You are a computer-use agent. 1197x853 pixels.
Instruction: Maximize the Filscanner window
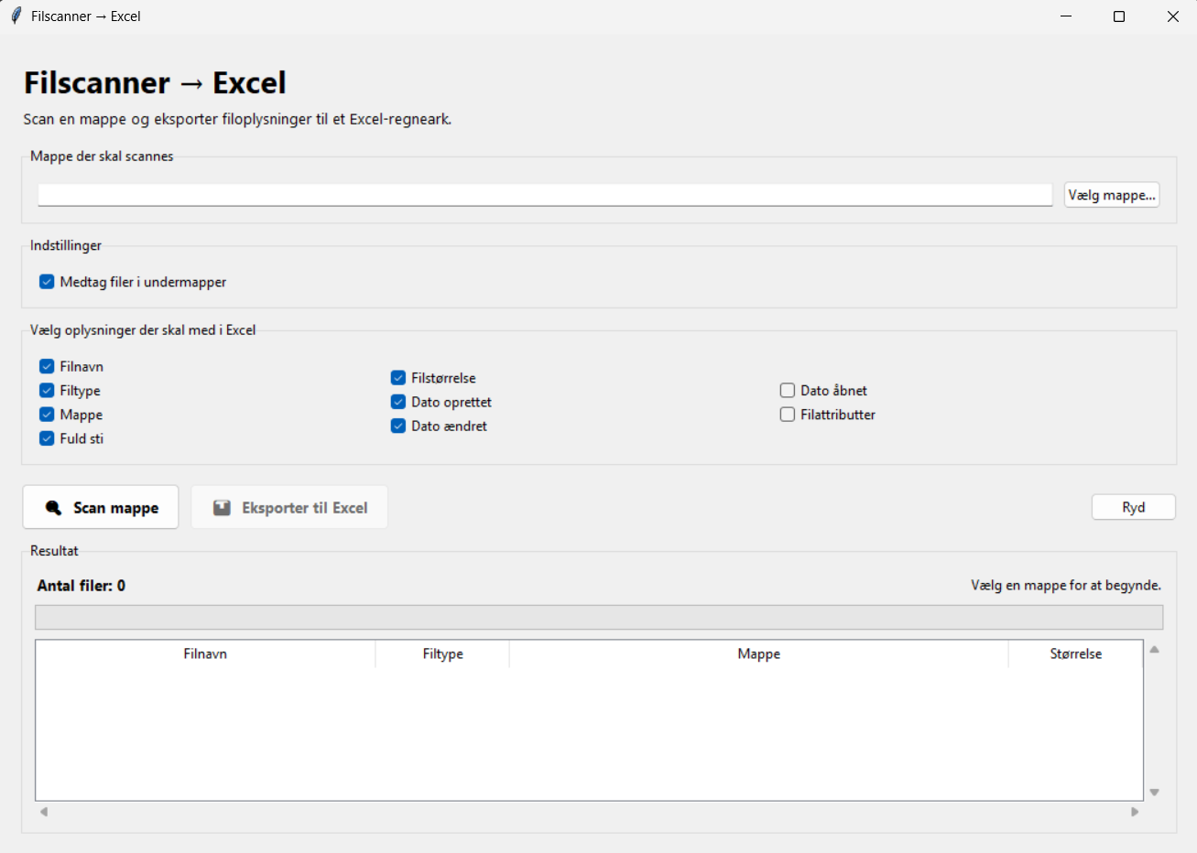1119,16
